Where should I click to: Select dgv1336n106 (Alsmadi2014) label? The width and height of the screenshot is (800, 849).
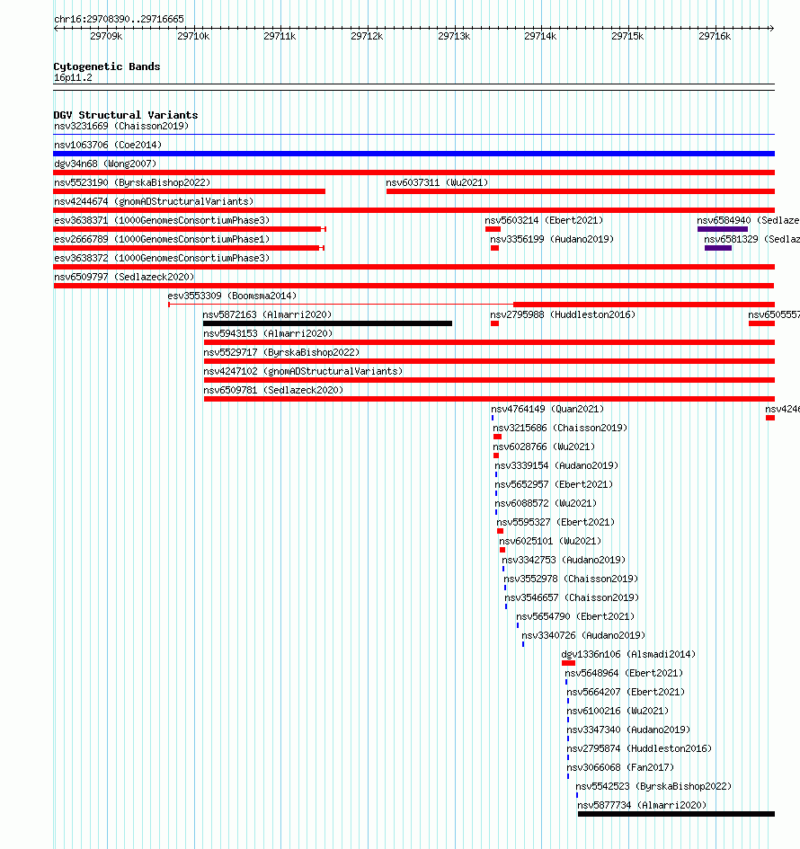tap(628, 655)
